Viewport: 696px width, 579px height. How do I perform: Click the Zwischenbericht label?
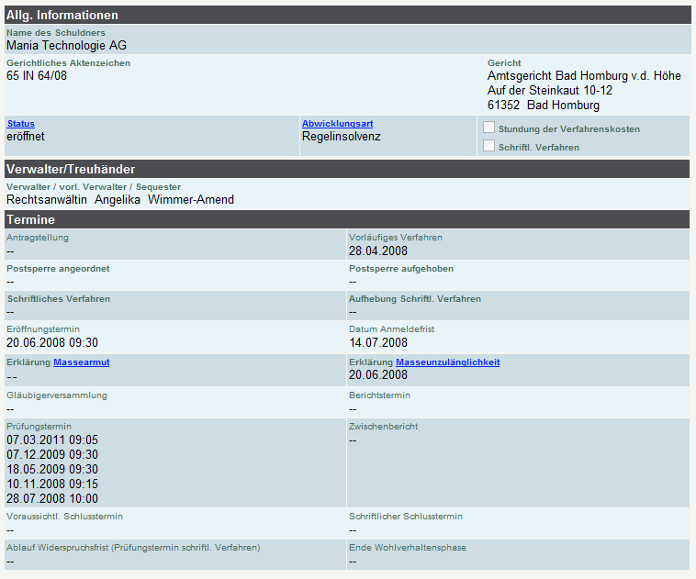384,427
